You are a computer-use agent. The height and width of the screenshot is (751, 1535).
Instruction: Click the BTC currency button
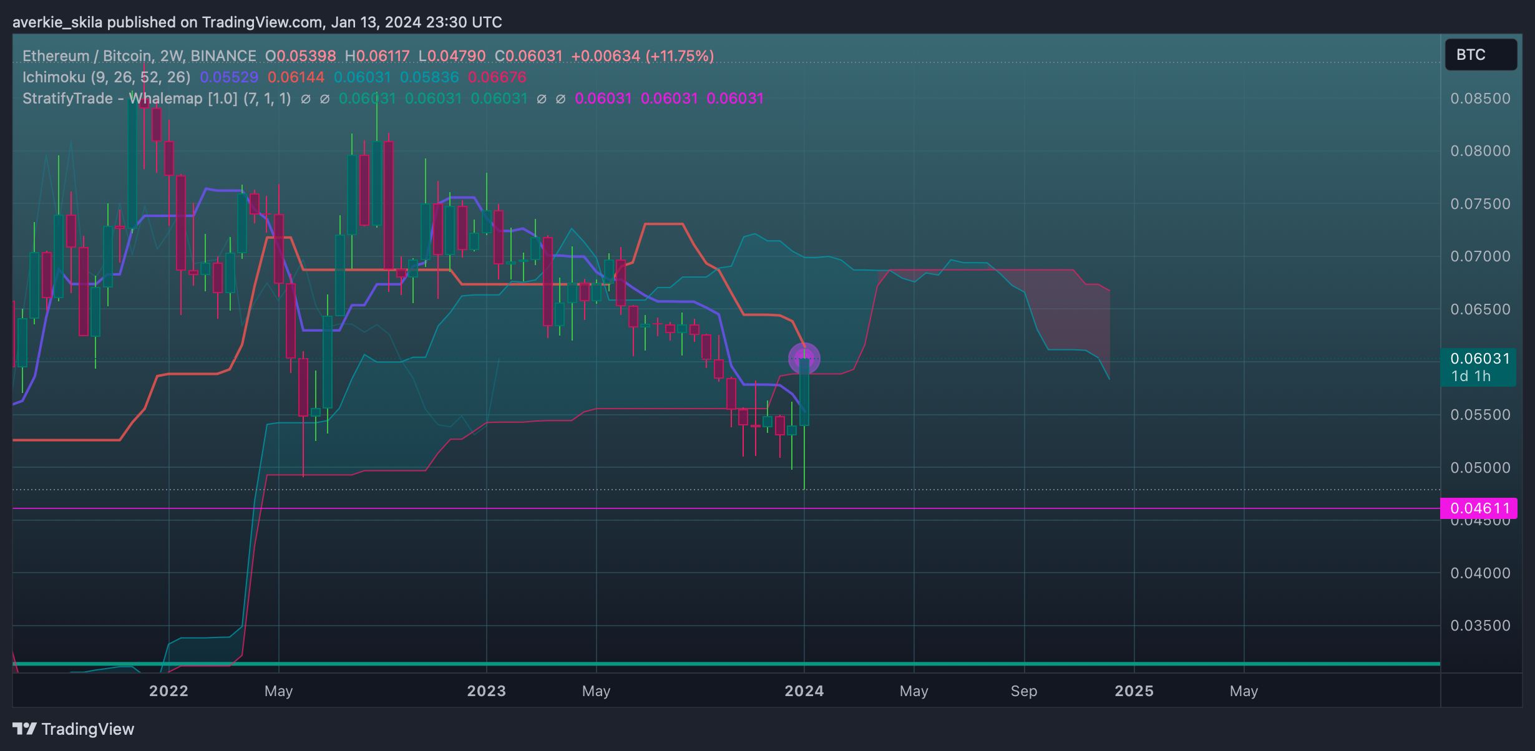click(x=1481, y=55)
